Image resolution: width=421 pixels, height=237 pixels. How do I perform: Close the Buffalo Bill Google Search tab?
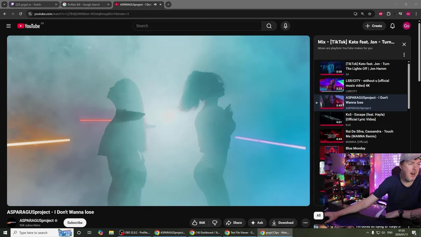(108, 4)
